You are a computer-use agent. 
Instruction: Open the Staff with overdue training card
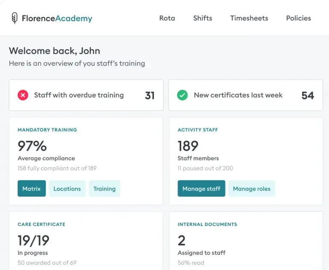coord(86,95)
